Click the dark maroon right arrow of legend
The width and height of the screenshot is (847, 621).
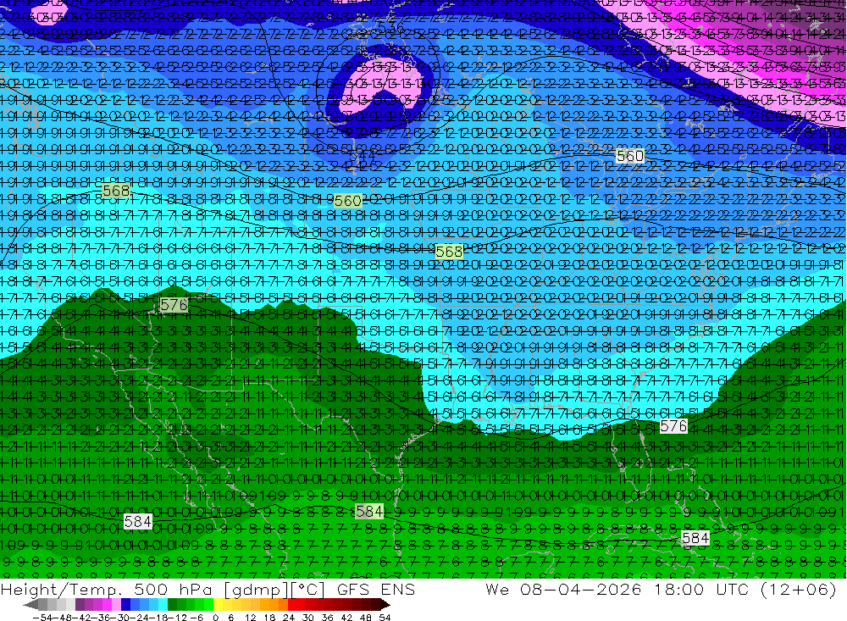pyautogui.click(x=385, y=604)
